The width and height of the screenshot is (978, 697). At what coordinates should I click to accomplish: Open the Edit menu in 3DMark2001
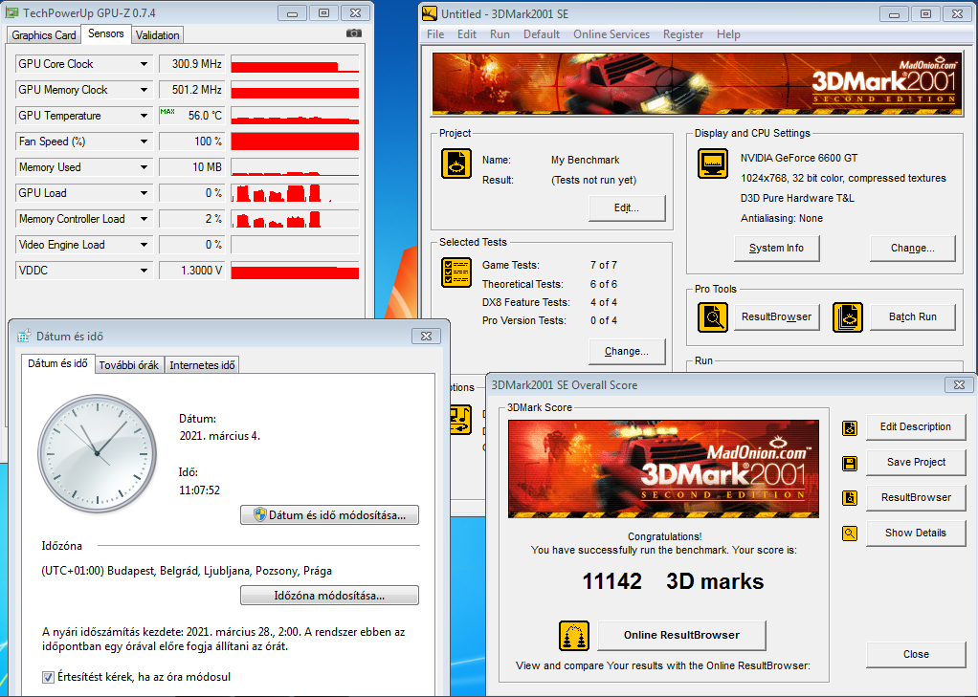(467, 34)
